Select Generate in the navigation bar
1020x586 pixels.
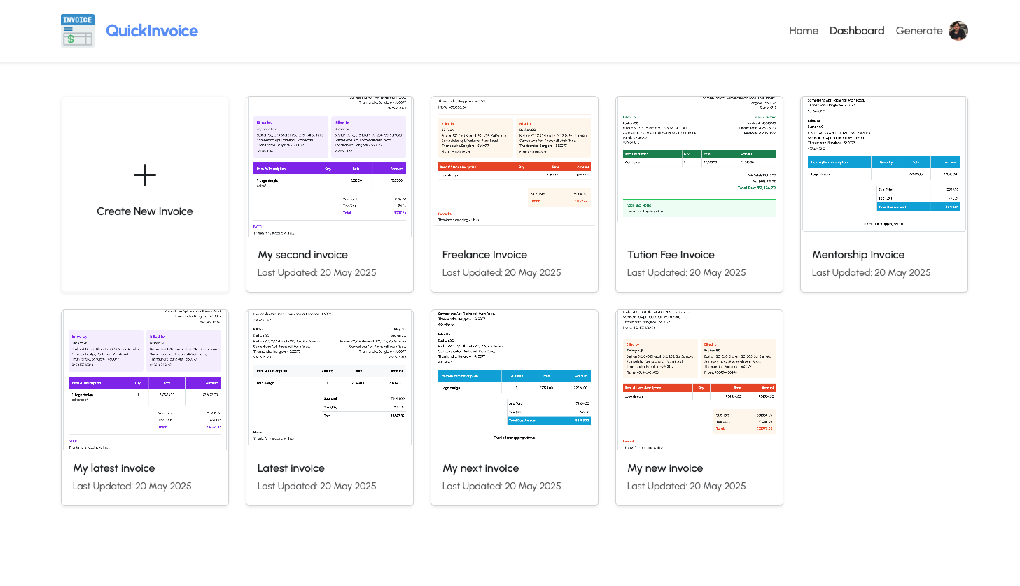pos(919,31)
